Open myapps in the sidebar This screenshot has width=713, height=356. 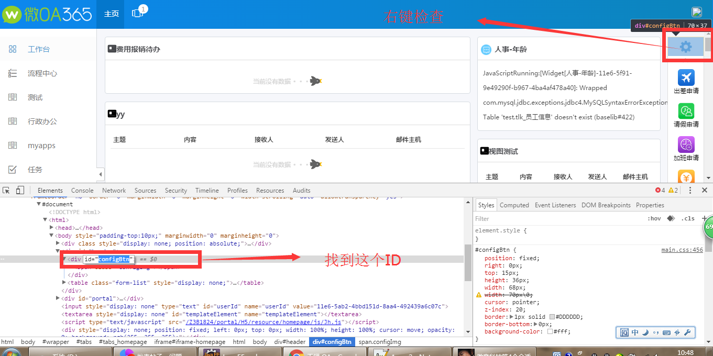pos(41,146)
